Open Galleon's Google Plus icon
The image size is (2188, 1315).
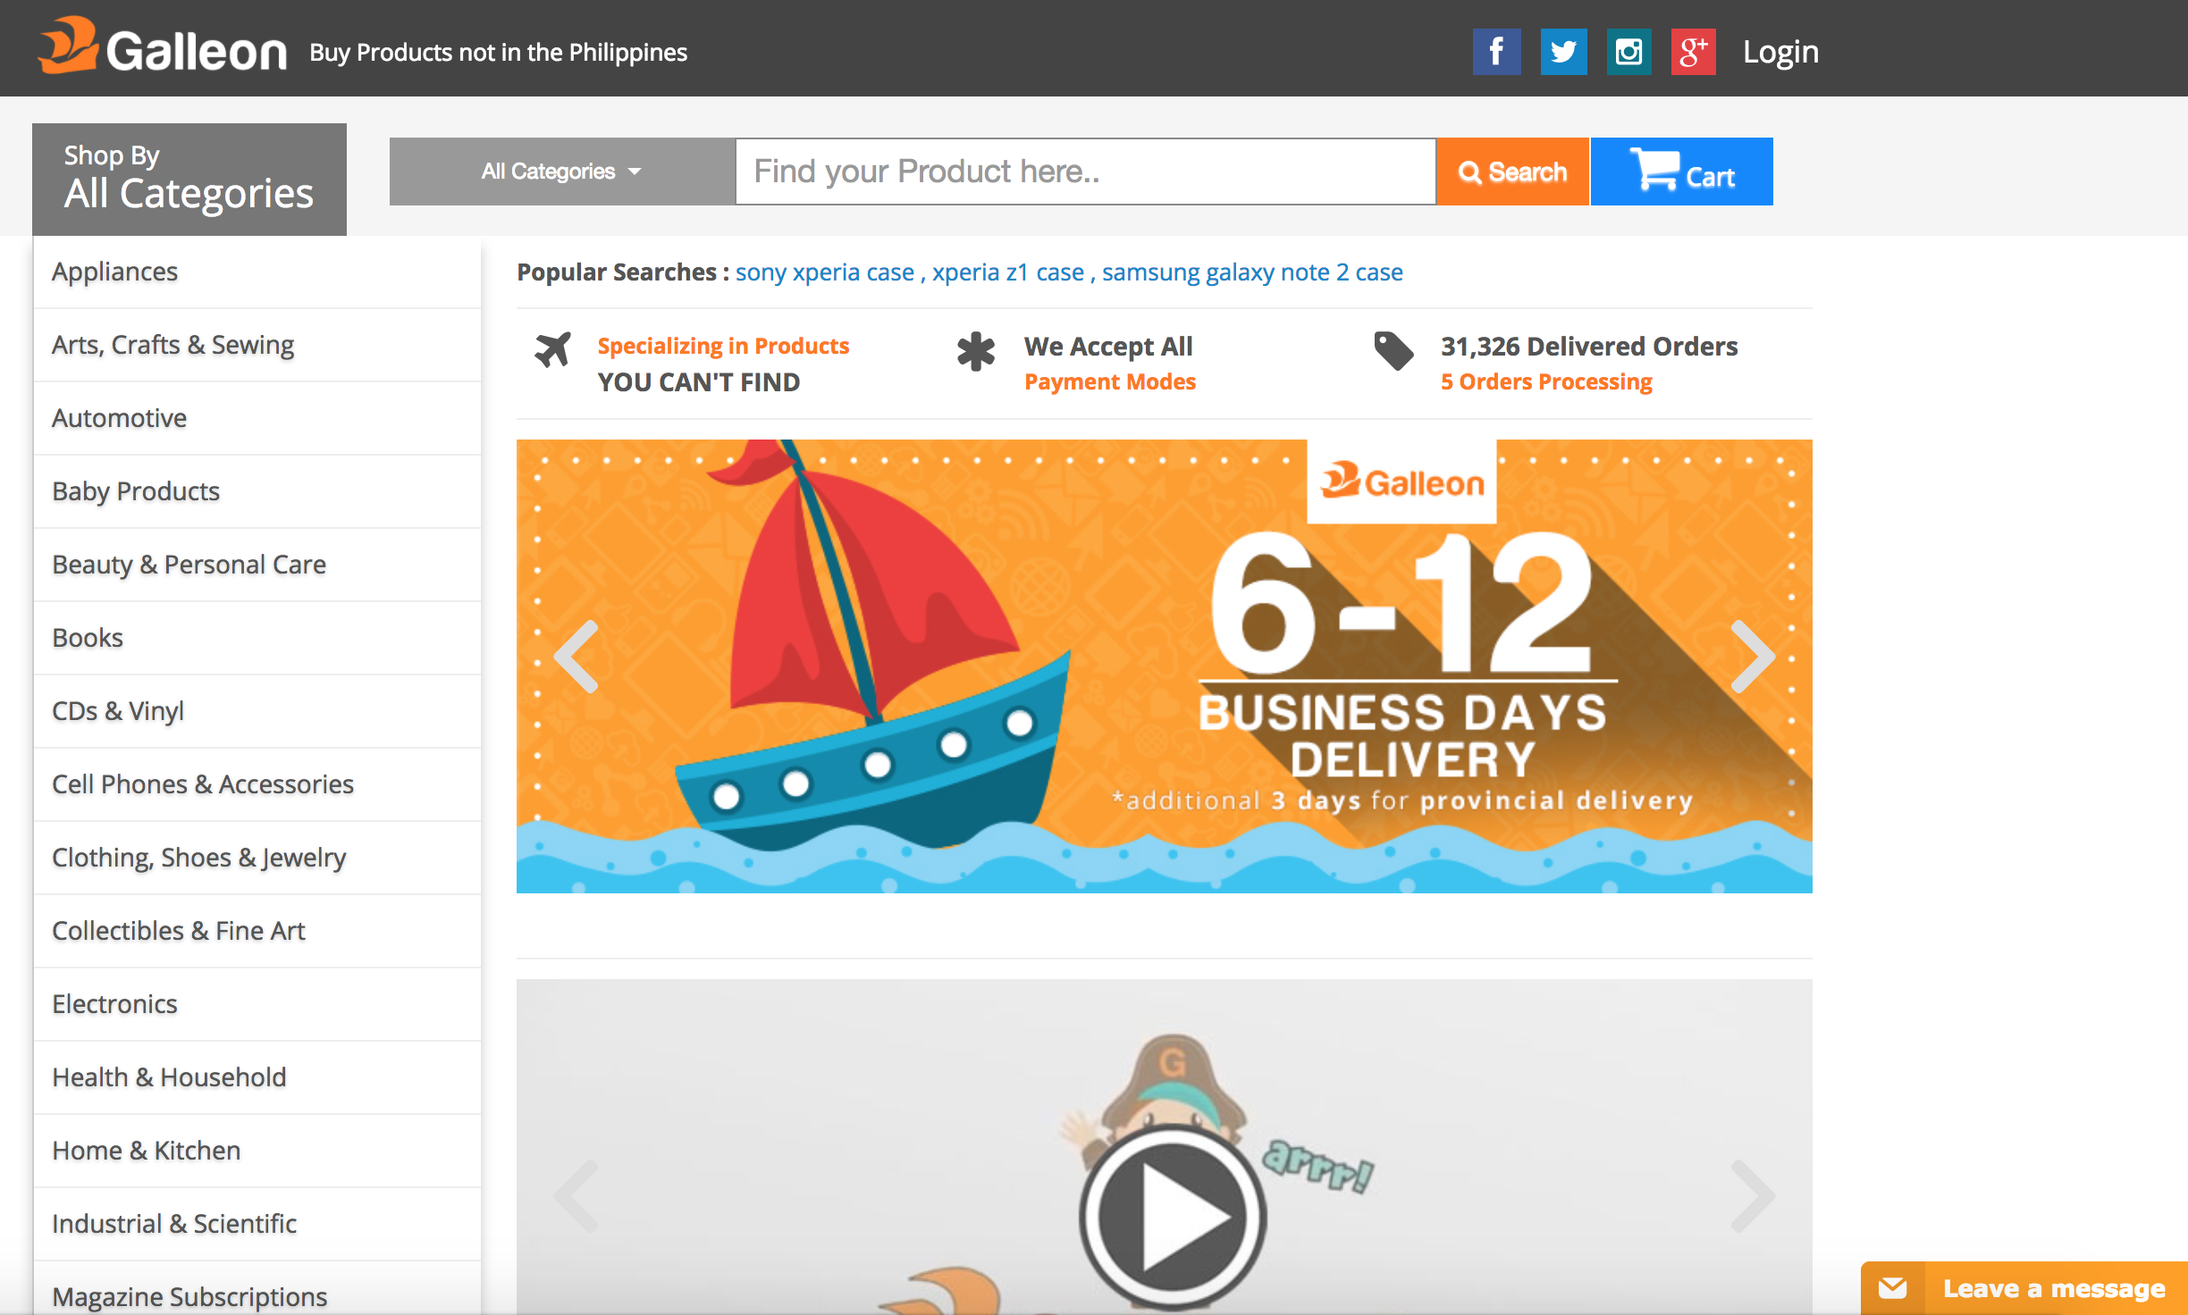(x=1693, y=52)
